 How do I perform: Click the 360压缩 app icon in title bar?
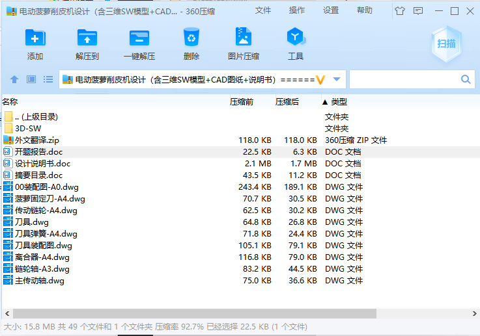[12, 11]
